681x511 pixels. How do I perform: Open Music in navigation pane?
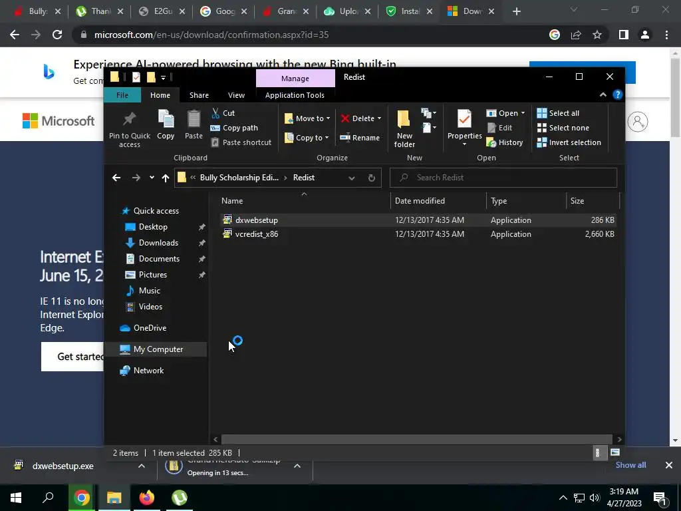149,291
